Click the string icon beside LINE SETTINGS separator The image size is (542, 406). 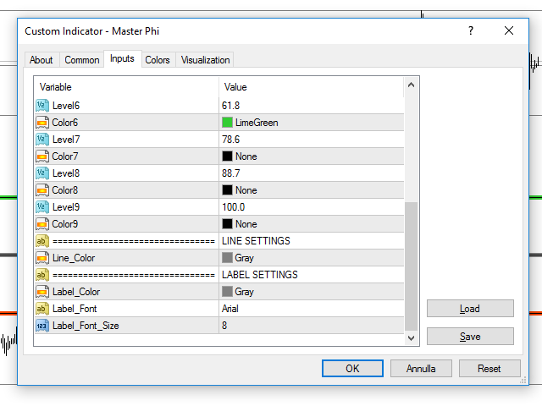42,241
